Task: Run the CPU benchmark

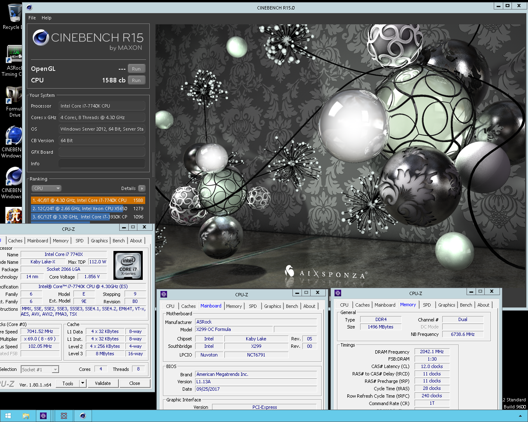Action: pyautogui.click(x=137, y=80)
